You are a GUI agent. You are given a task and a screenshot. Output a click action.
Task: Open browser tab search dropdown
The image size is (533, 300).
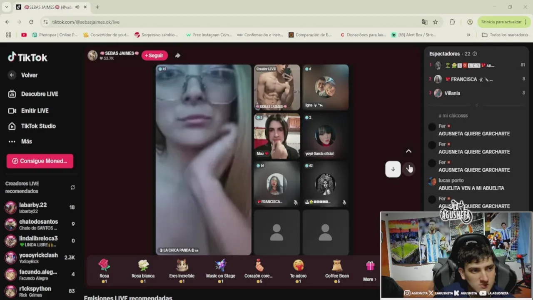tap(7, 7)
